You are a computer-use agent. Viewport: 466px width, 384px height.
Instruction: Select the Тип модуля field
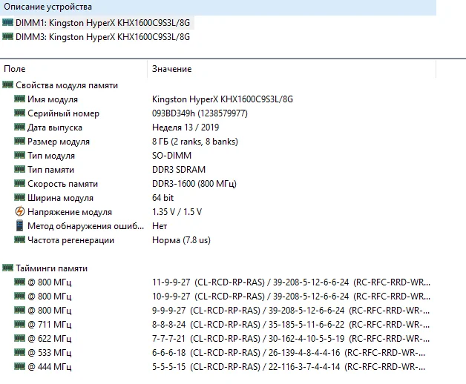pyautogui.click(x=51, y=156)
